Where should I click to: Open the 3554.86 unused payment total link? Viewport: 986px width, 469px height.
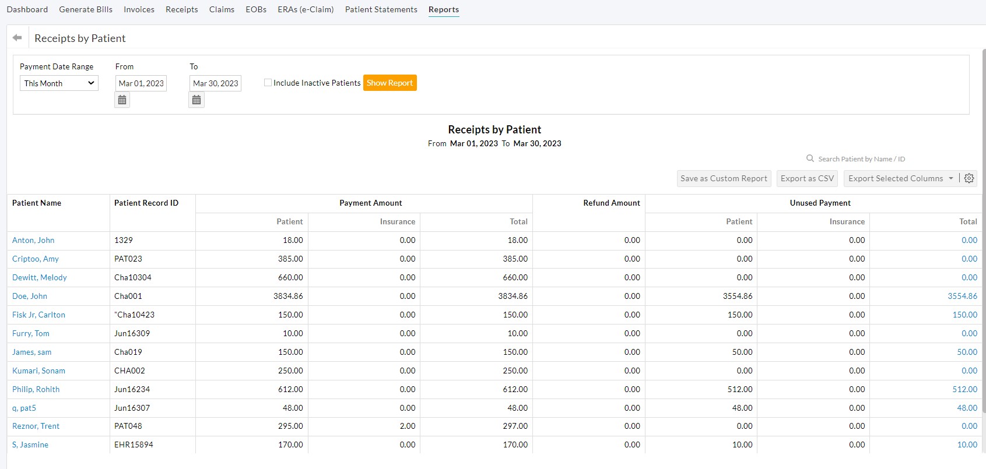click(x=962, y=296)
